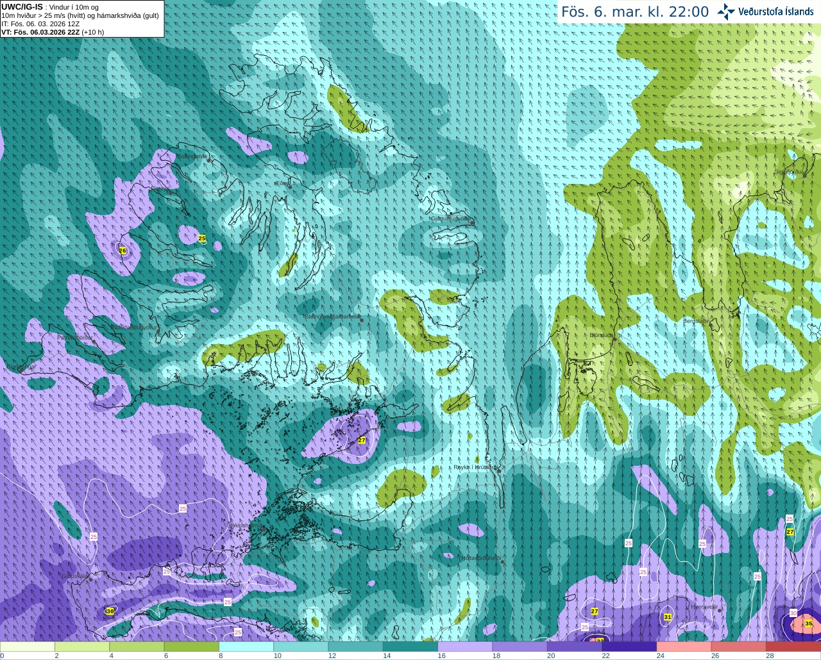The height and width of the screenshot is (660, 821).
Task: Click the Bolungarvík station label
Action: point(193,156)
